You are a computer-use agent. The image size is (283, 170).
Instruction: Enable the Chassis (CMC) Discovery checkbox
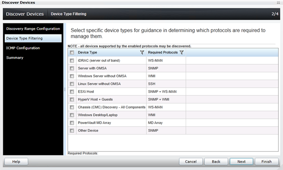[72, 107]
